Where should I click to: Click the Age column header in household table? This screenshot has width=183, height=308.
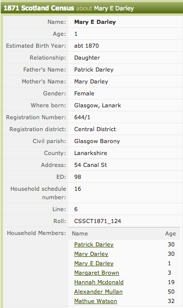(170, 233)
